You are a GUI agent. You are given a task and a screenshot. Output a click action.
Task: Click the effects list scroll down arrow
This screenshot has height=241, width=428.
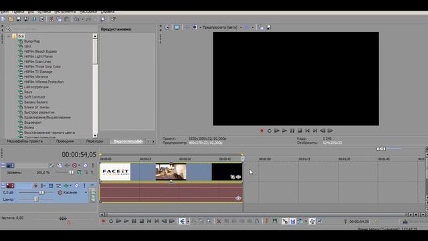pos(95,135)
